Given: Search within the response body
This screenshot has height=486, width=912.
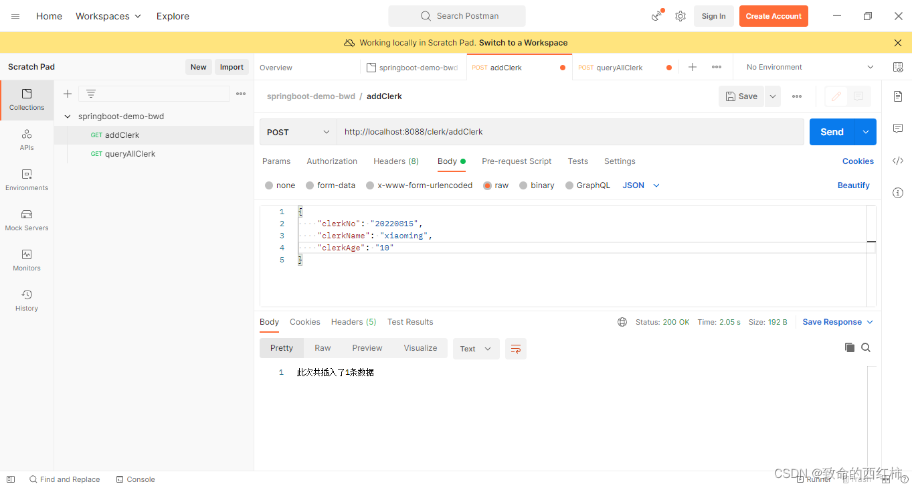Looking at the screenshot, I should coord(866,347).
